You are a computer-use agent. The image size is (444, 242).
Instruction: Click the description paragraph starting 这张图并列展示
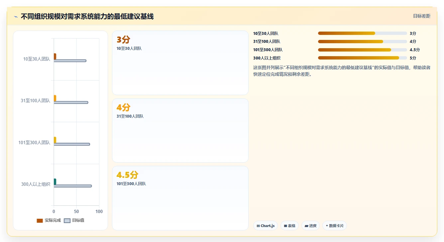pos(342,71)
